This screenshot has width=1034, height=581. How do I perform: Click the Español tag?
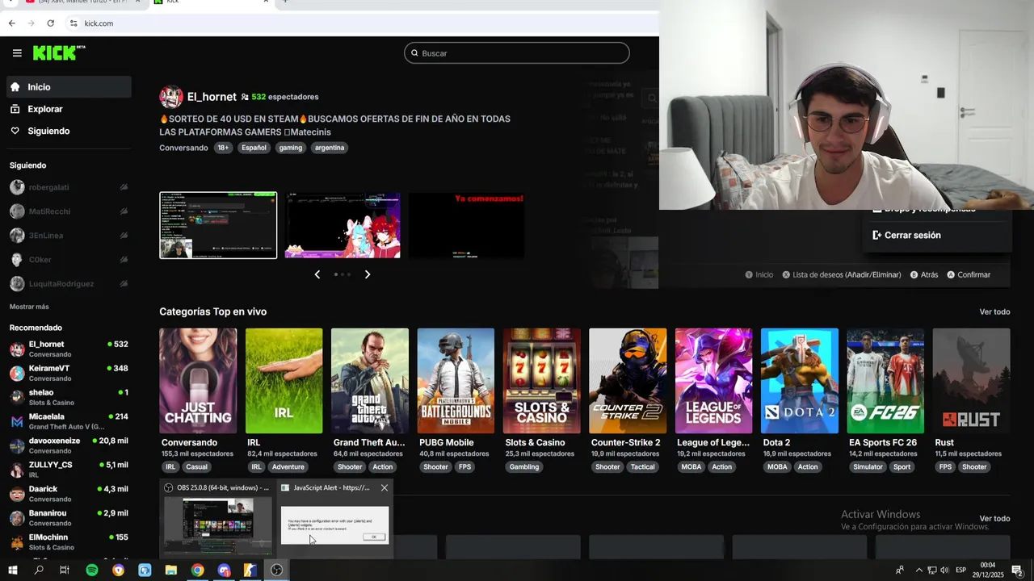click(254, 148)
